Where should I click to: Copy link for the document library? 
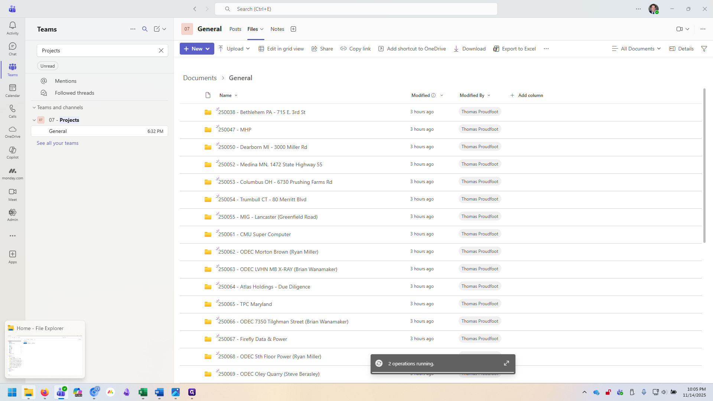point(355,49)
